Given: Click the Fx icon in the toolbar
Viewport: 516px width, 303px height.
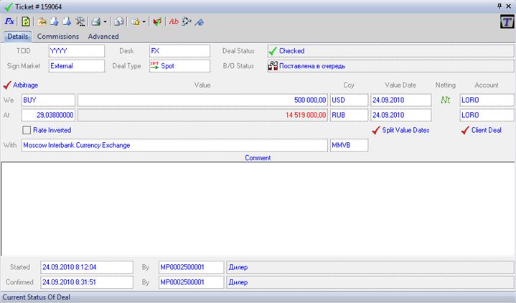Looking at the screenshot, I should click(x=9, y=22).
